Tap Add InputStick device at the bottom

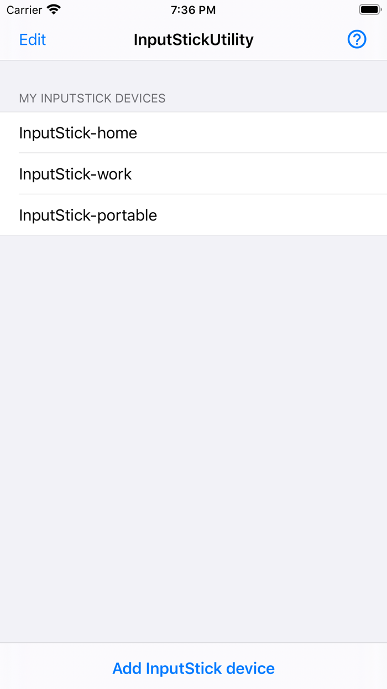(193, 668)
